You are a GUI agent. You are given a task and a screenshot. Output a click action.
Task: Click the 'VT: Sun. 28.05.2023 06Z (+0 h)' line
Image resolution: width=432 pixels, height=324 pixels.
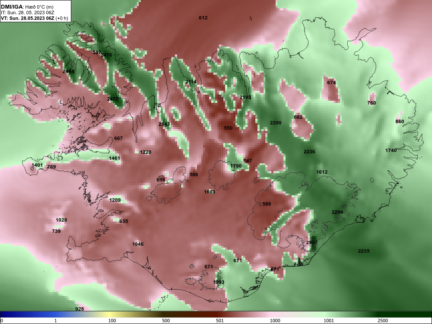click(x=34, y=19)
